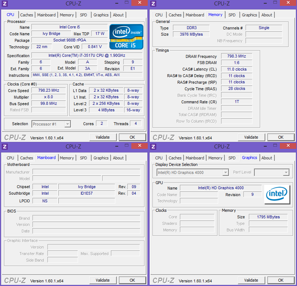Click Multiplier value x 8.0

coord(49,97)
